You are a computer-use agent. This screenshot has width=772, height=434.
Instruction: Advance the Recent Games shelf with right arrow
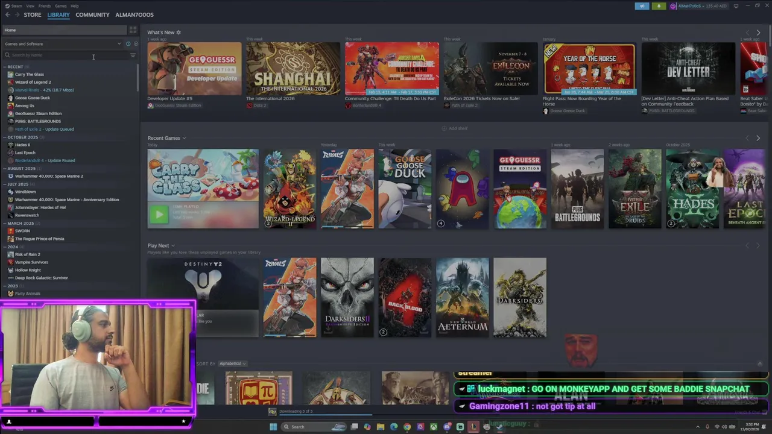[x=758, y=139]
